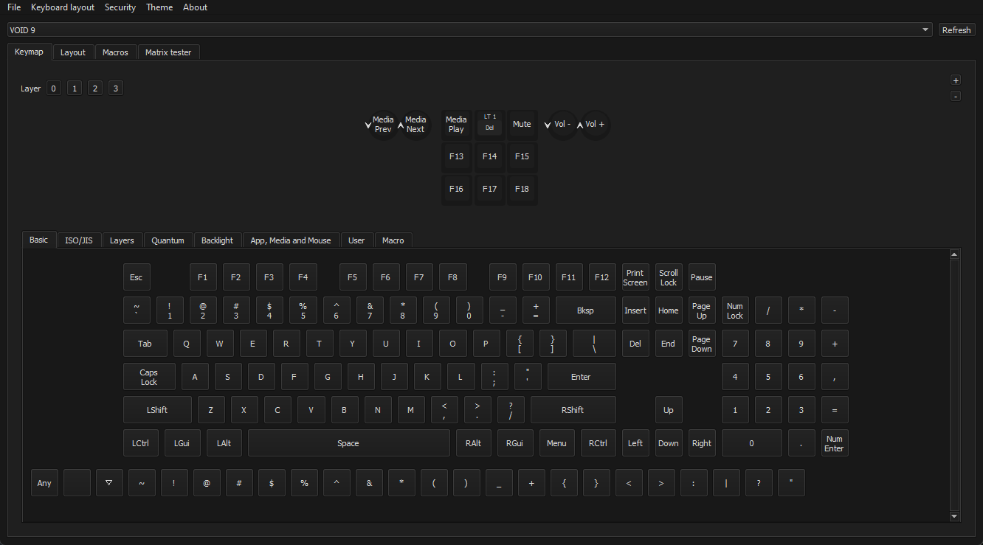
Task: Choose the LShift keycode
Action: point(157,410)
